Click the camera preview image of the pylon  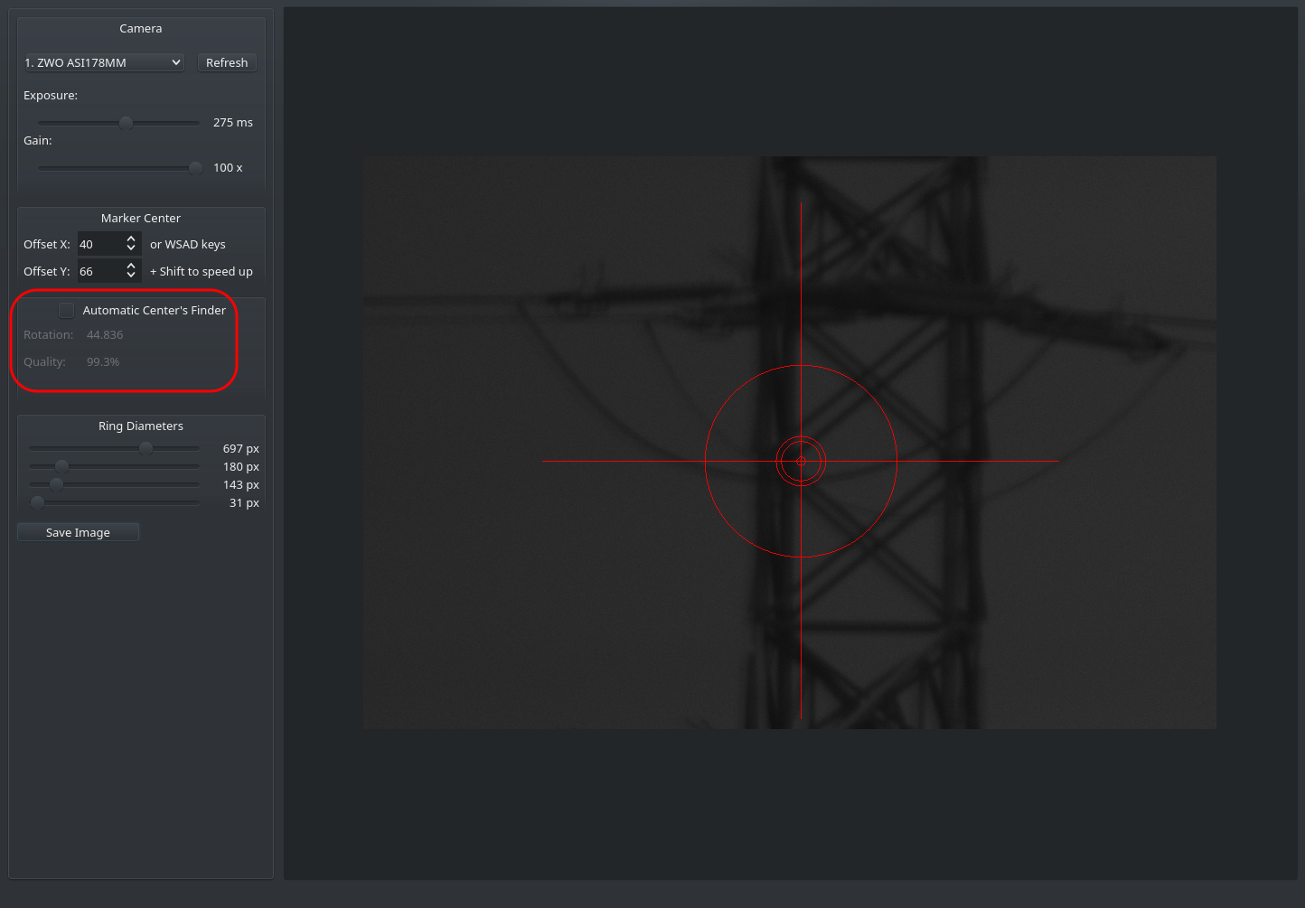(x=789, y=443)
